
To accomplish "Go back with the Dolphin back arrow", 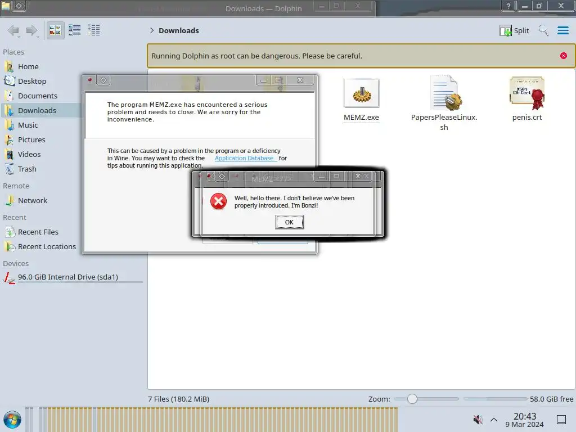I will point(14,30).
